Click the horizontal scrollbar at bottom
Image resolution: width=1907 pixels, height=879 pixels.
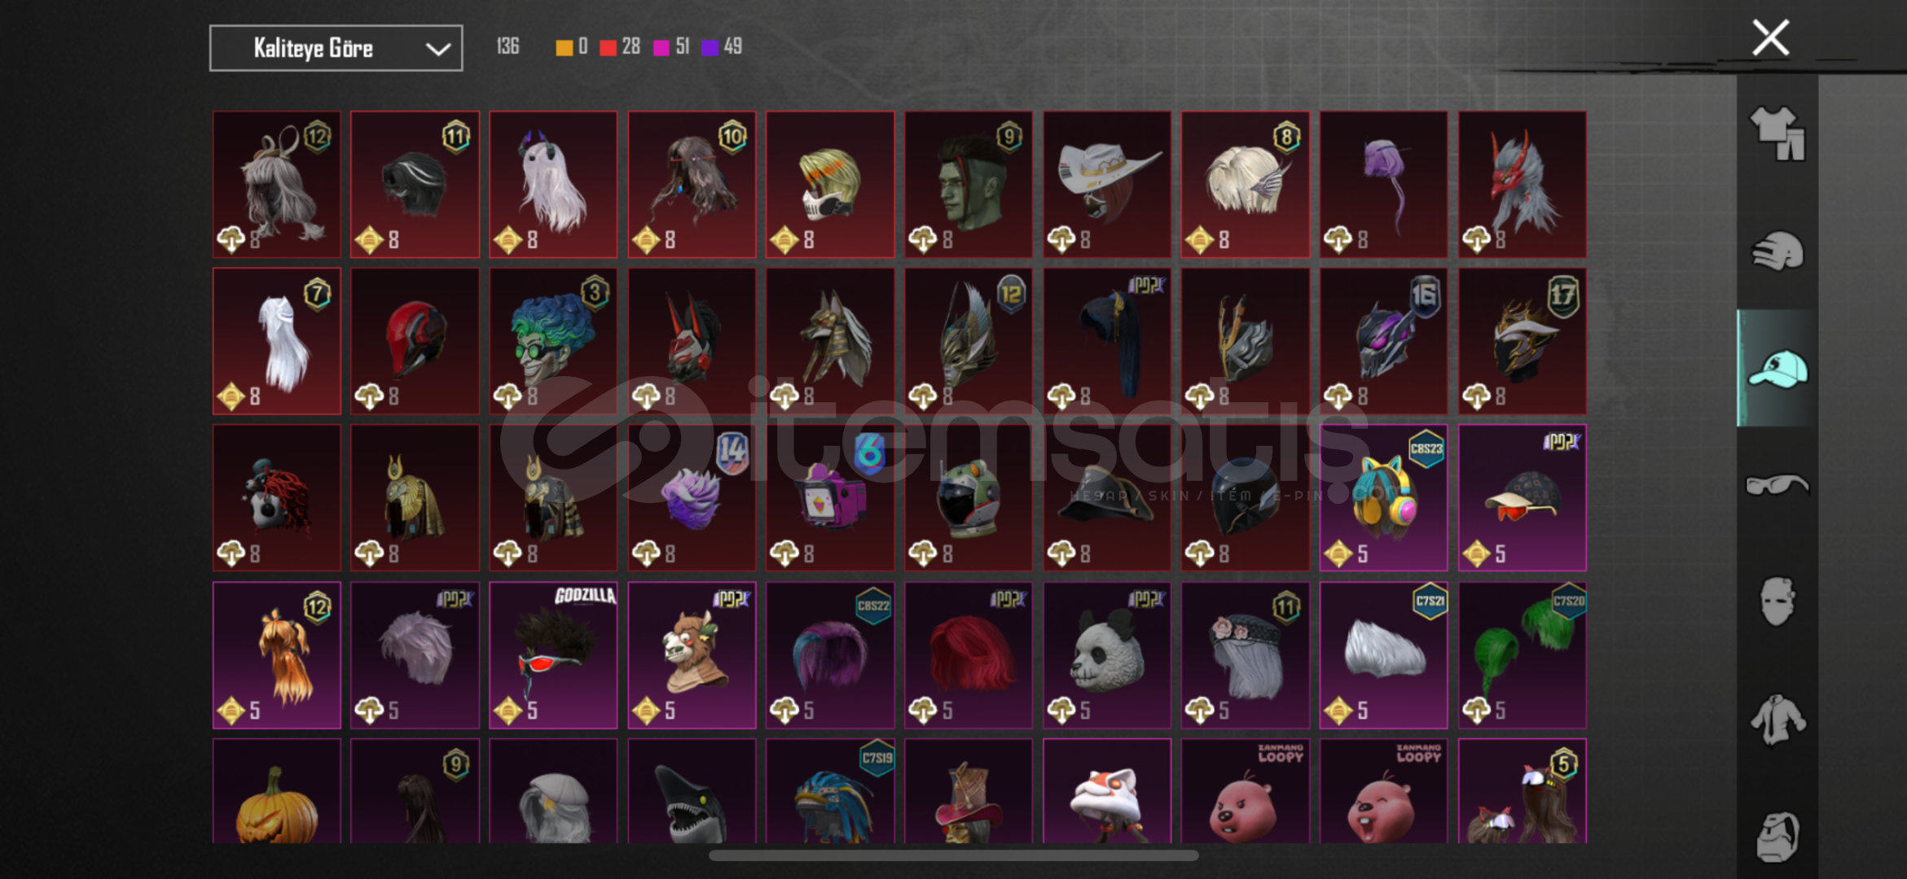[x=953, y=855]
